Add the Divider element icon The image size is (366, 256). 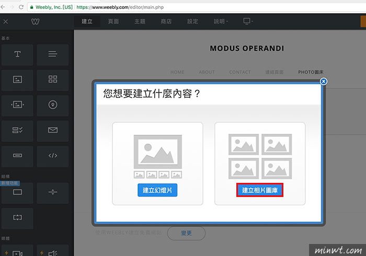pos(52,193)
